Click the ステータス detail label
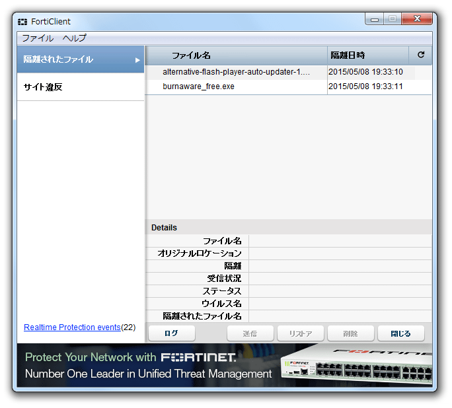 click(221, 291)
